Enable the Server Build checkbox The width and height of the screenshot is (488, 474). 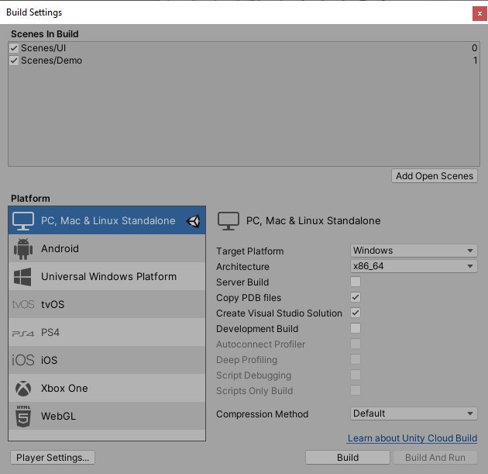click(356, 282)
